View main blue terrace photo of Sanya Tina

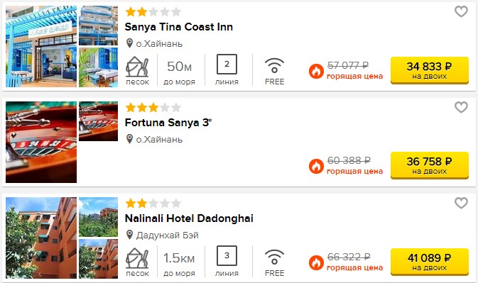(x=41, y=47)
